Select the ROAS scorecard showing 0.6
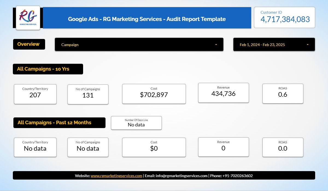Image resolution: width=328 pixels, height=191 pixels. (x=283, y=93)
